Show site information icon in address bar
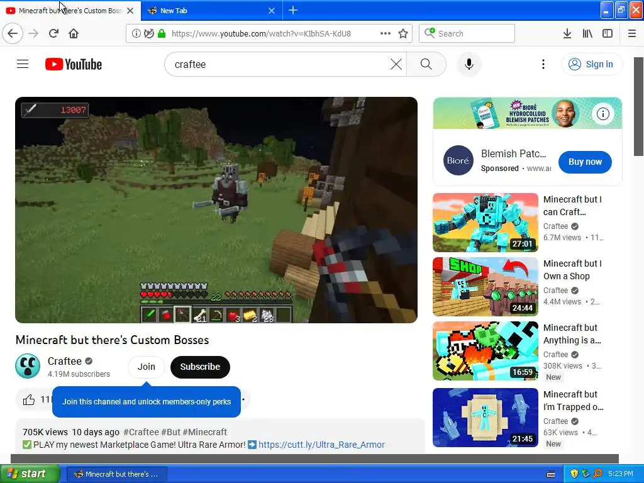The height and width of the screenshot is (483, 644). 136,33
